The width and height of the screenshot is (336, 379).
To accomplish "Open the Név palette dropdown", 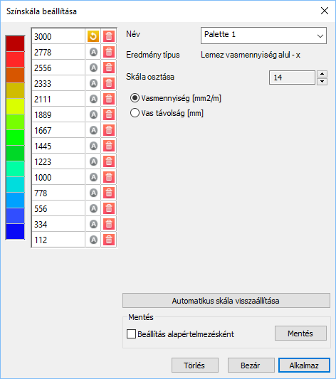I will pyautogui.click(x=263, y=36).
